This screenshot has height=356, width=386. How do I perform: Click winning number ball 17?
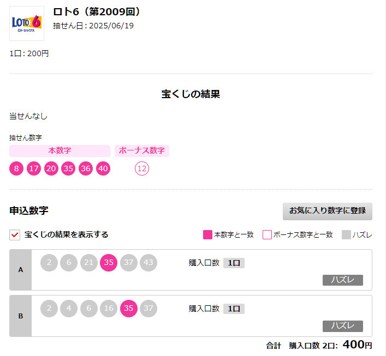pyautogui.click(x=34, y=168)
